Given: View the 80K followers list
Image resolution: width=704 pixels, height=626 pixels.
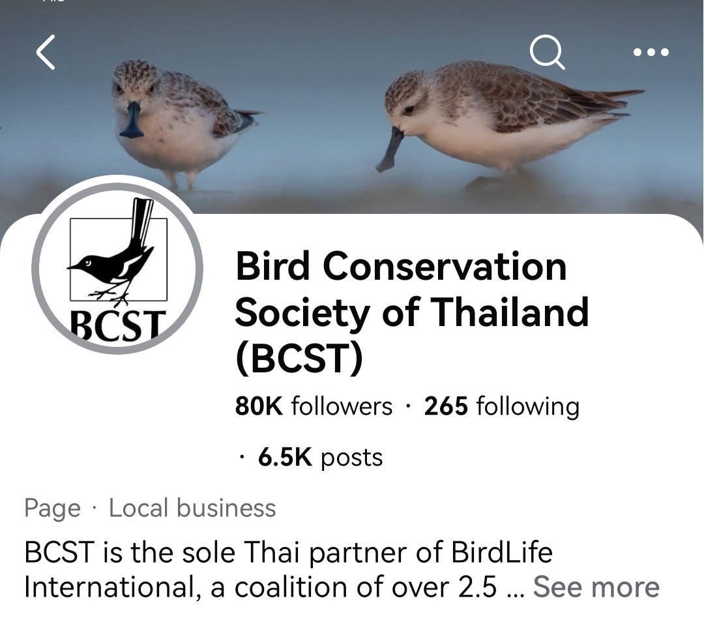Looking at the screenshot, I should click(x=314, y=406).
